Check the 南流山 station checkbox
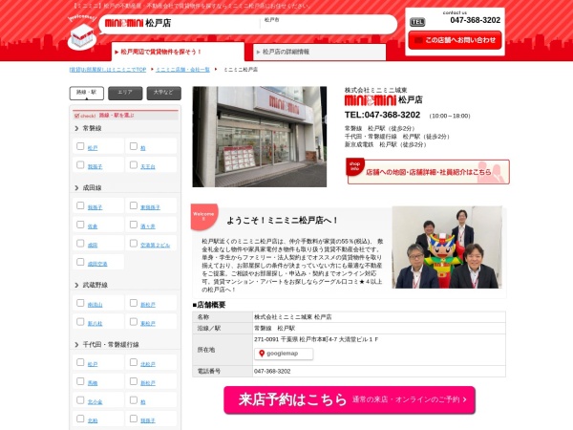Screen dimensions: 573x430 point(80,303)
